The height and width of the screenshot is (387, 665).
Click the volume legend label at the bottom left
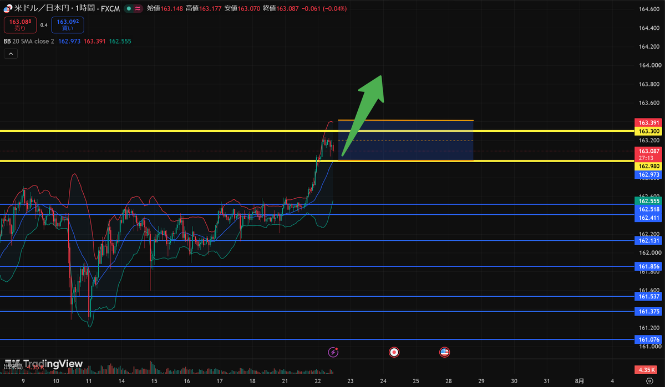pos(13,367)
